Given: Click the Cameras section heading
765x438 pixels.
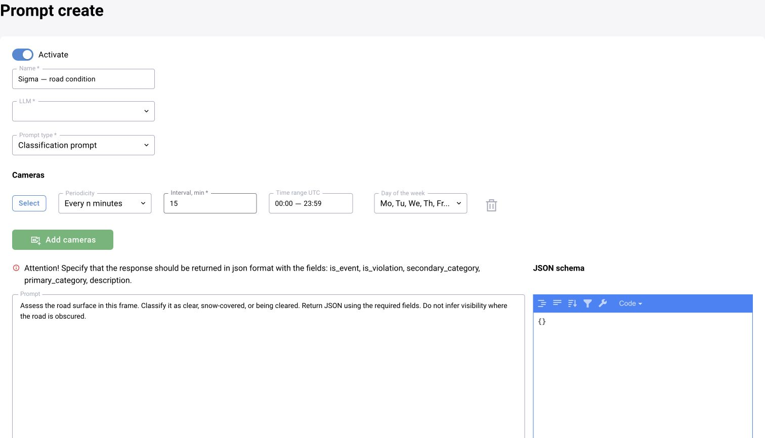Looking at the screenshot, I should 28,175.
